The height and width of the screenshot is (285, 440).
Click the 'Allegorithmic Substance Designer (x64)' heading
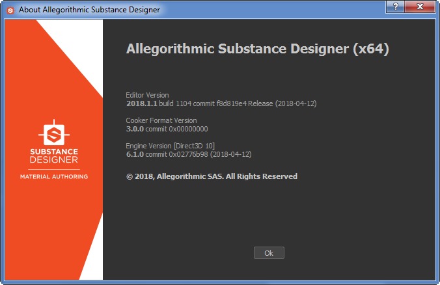click(257, 49)
